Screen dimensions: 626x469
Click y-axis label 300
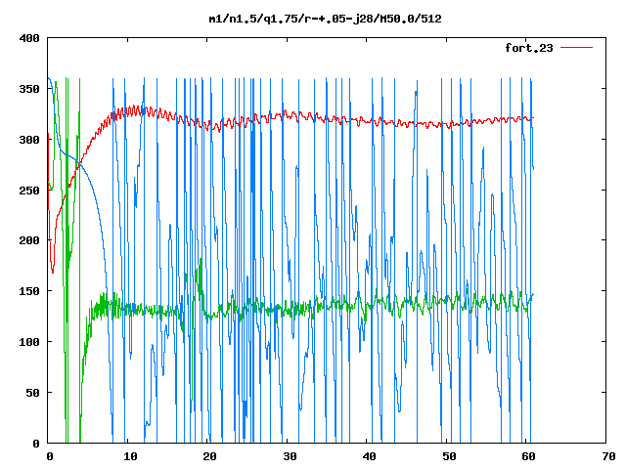pos(29,140)
